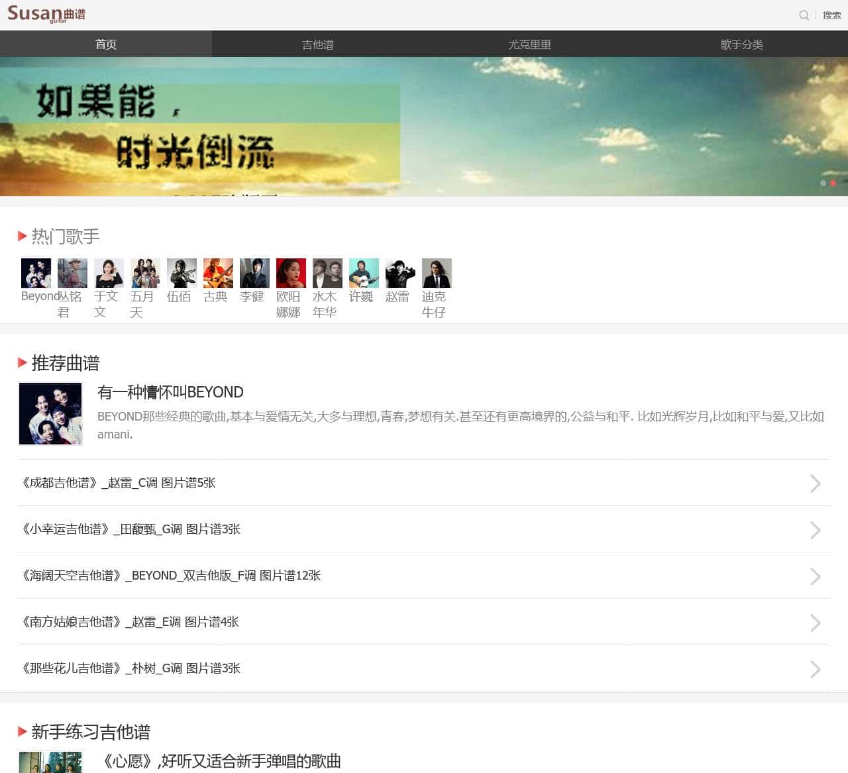Viewport: 848px width, 773px height.
Task: Expand the chevron on the 小幸运吉他谱 row
Action: [816, 530]
